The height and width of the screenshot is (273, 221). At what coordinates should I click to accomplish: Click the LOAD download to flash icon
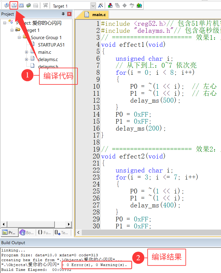[x=45, y=5]
